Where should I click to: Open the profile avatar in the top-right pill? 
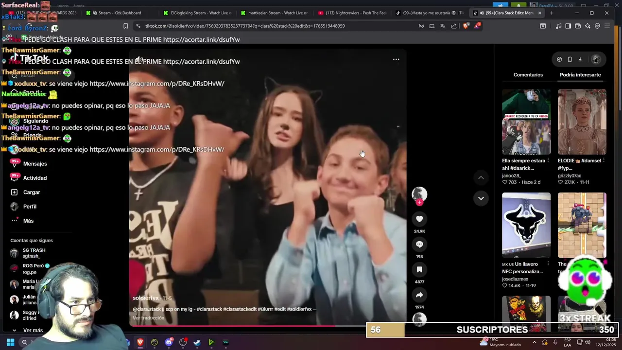pyautogui.click(x=596, y=59)
